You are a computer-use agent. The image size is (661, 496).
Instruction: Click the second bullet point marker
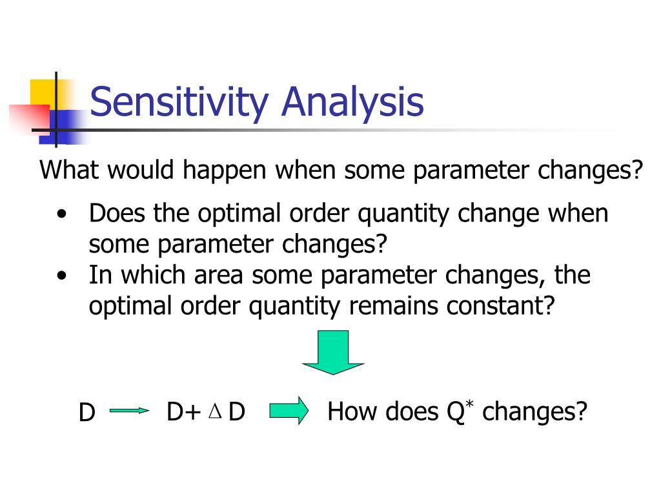coord(62,276)
